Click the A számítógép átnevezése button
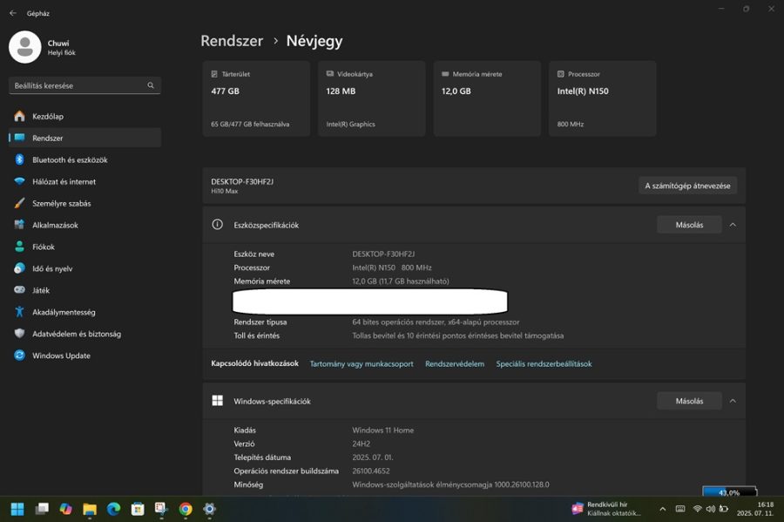This screenshot has width=784, height=522. click(687, 186)
